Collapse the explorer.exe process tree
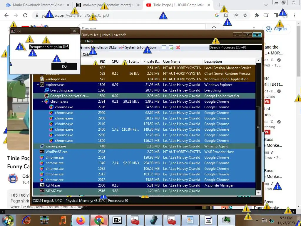301x226 pixels. click(x=38, y=84)
